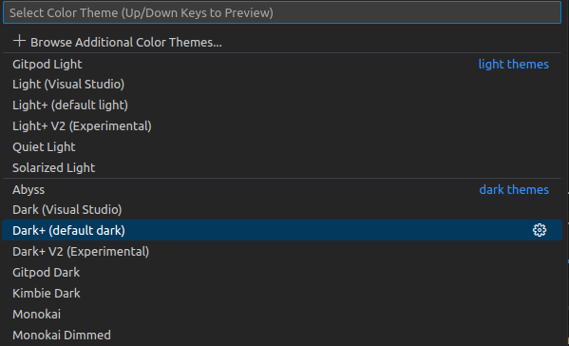Image resolution: width=569 pixels, height=346 pixels.
Task: Click the gear icon on Dark+ row
Action: 540,230
